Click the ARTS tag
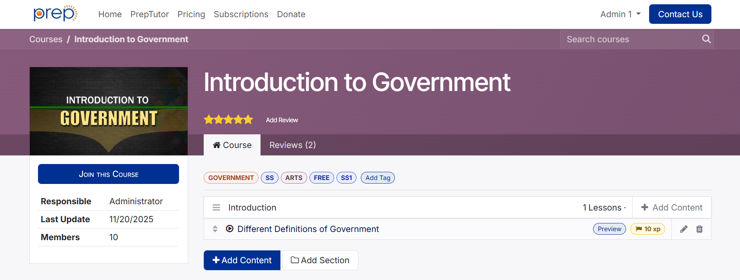This screenshot has width=740, height=280. (x=294, y=178)
